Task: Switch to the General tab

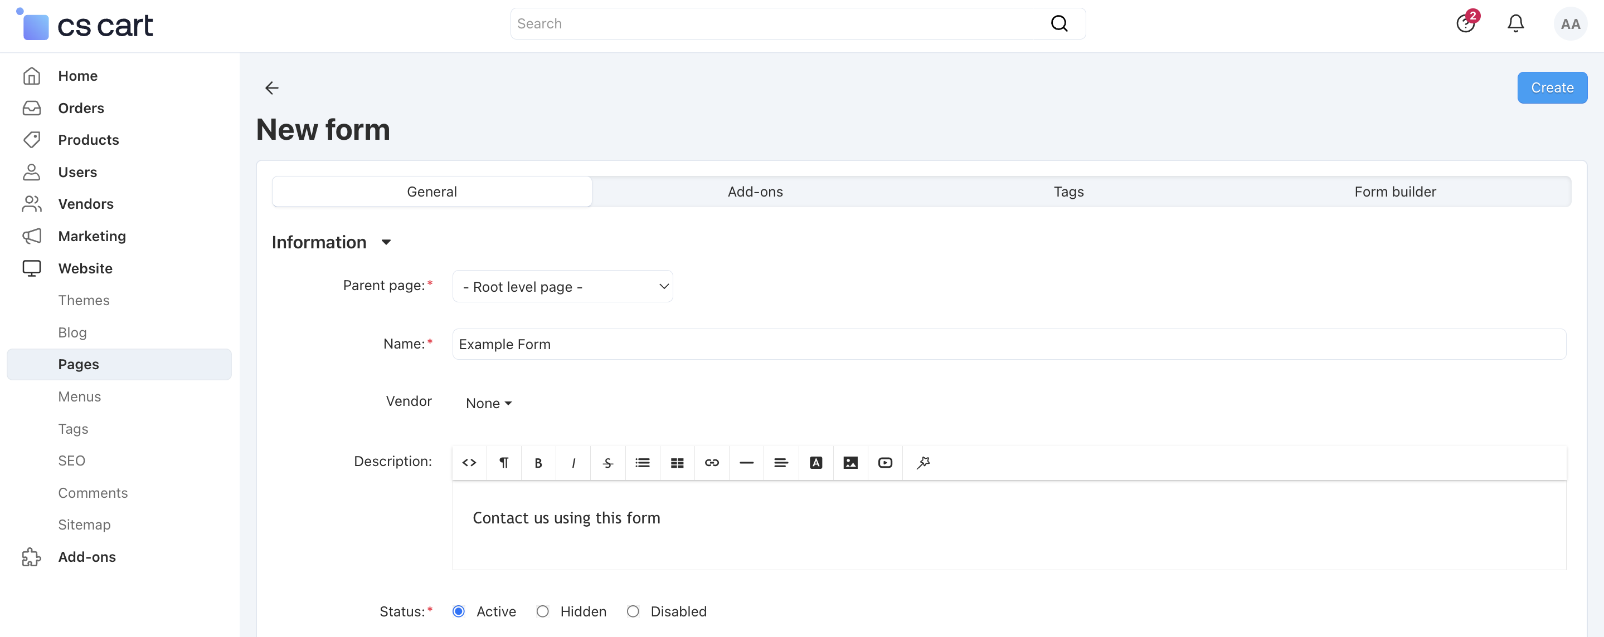Action: pos(432,192)
